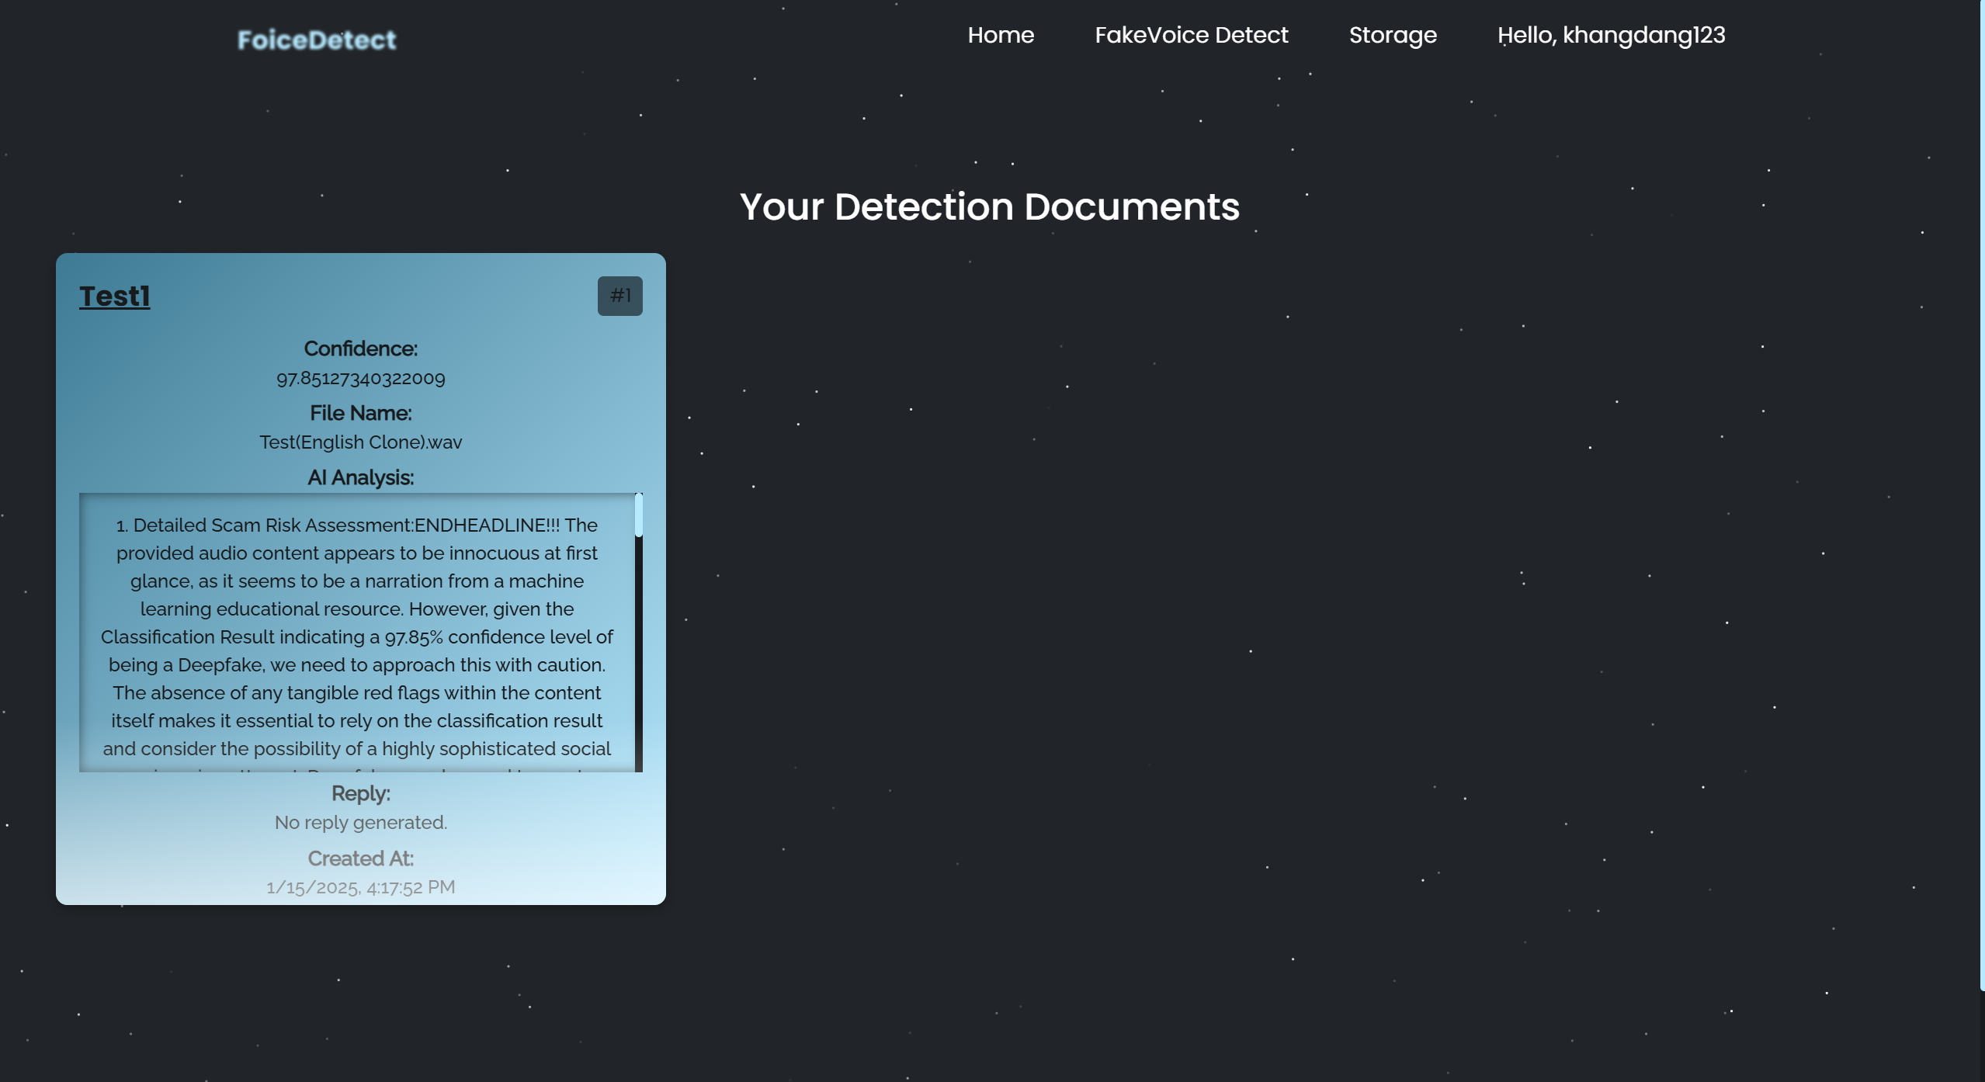This screenshot has height=1082, width=1985.
Task: Click the No reply generated text
Action: 360,823
